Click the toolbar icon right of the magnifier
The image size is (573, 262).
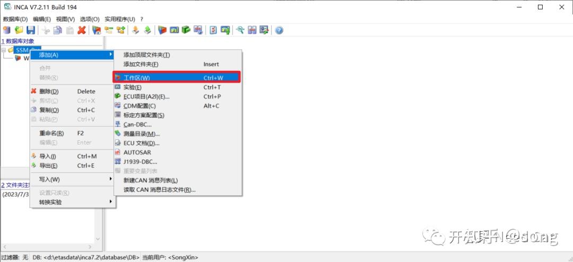(x=252, y=30)
